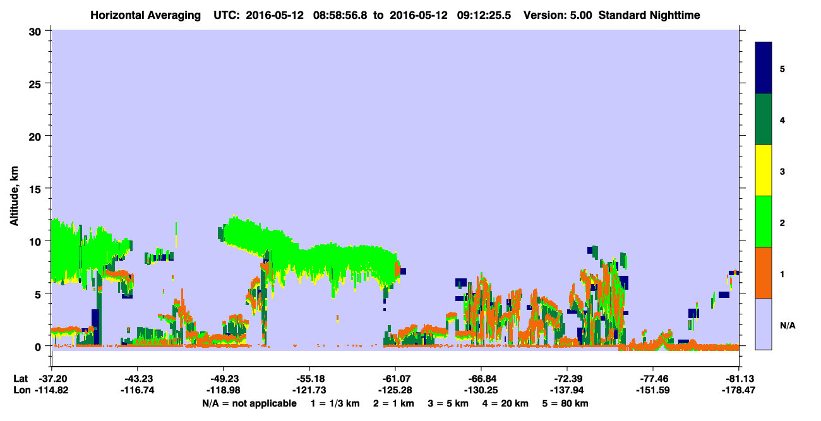Click the longitude value -125.28
821x421 pixels.
click(395, 390)
